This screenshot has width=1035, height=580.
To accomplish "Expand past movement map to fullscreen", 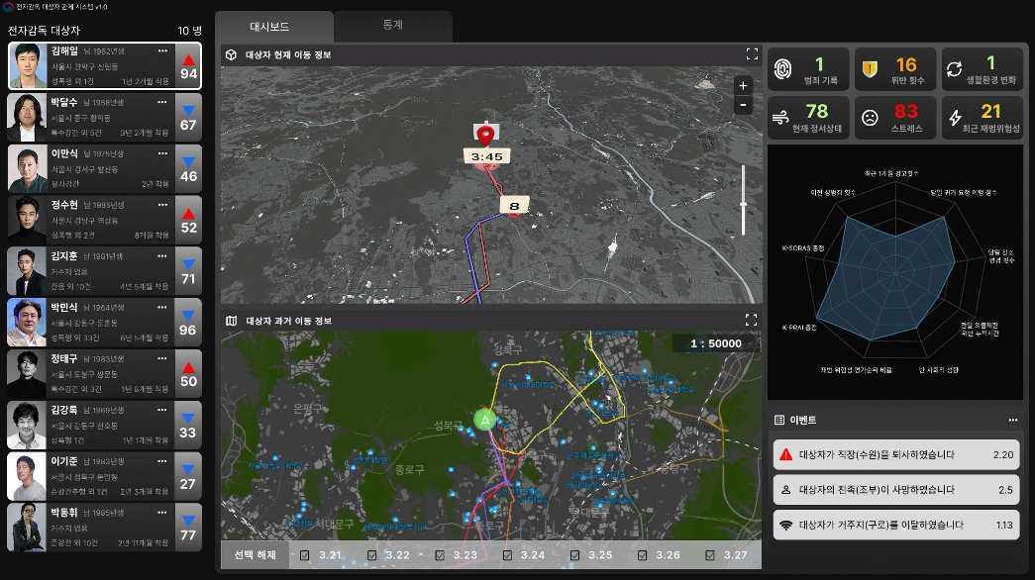I will (752, 321).
